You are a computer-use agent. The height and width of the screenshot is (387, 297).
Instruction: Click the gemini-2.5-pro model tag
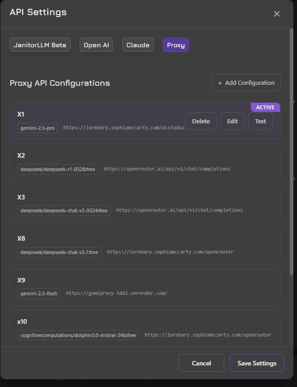click(x=38, y=128)
